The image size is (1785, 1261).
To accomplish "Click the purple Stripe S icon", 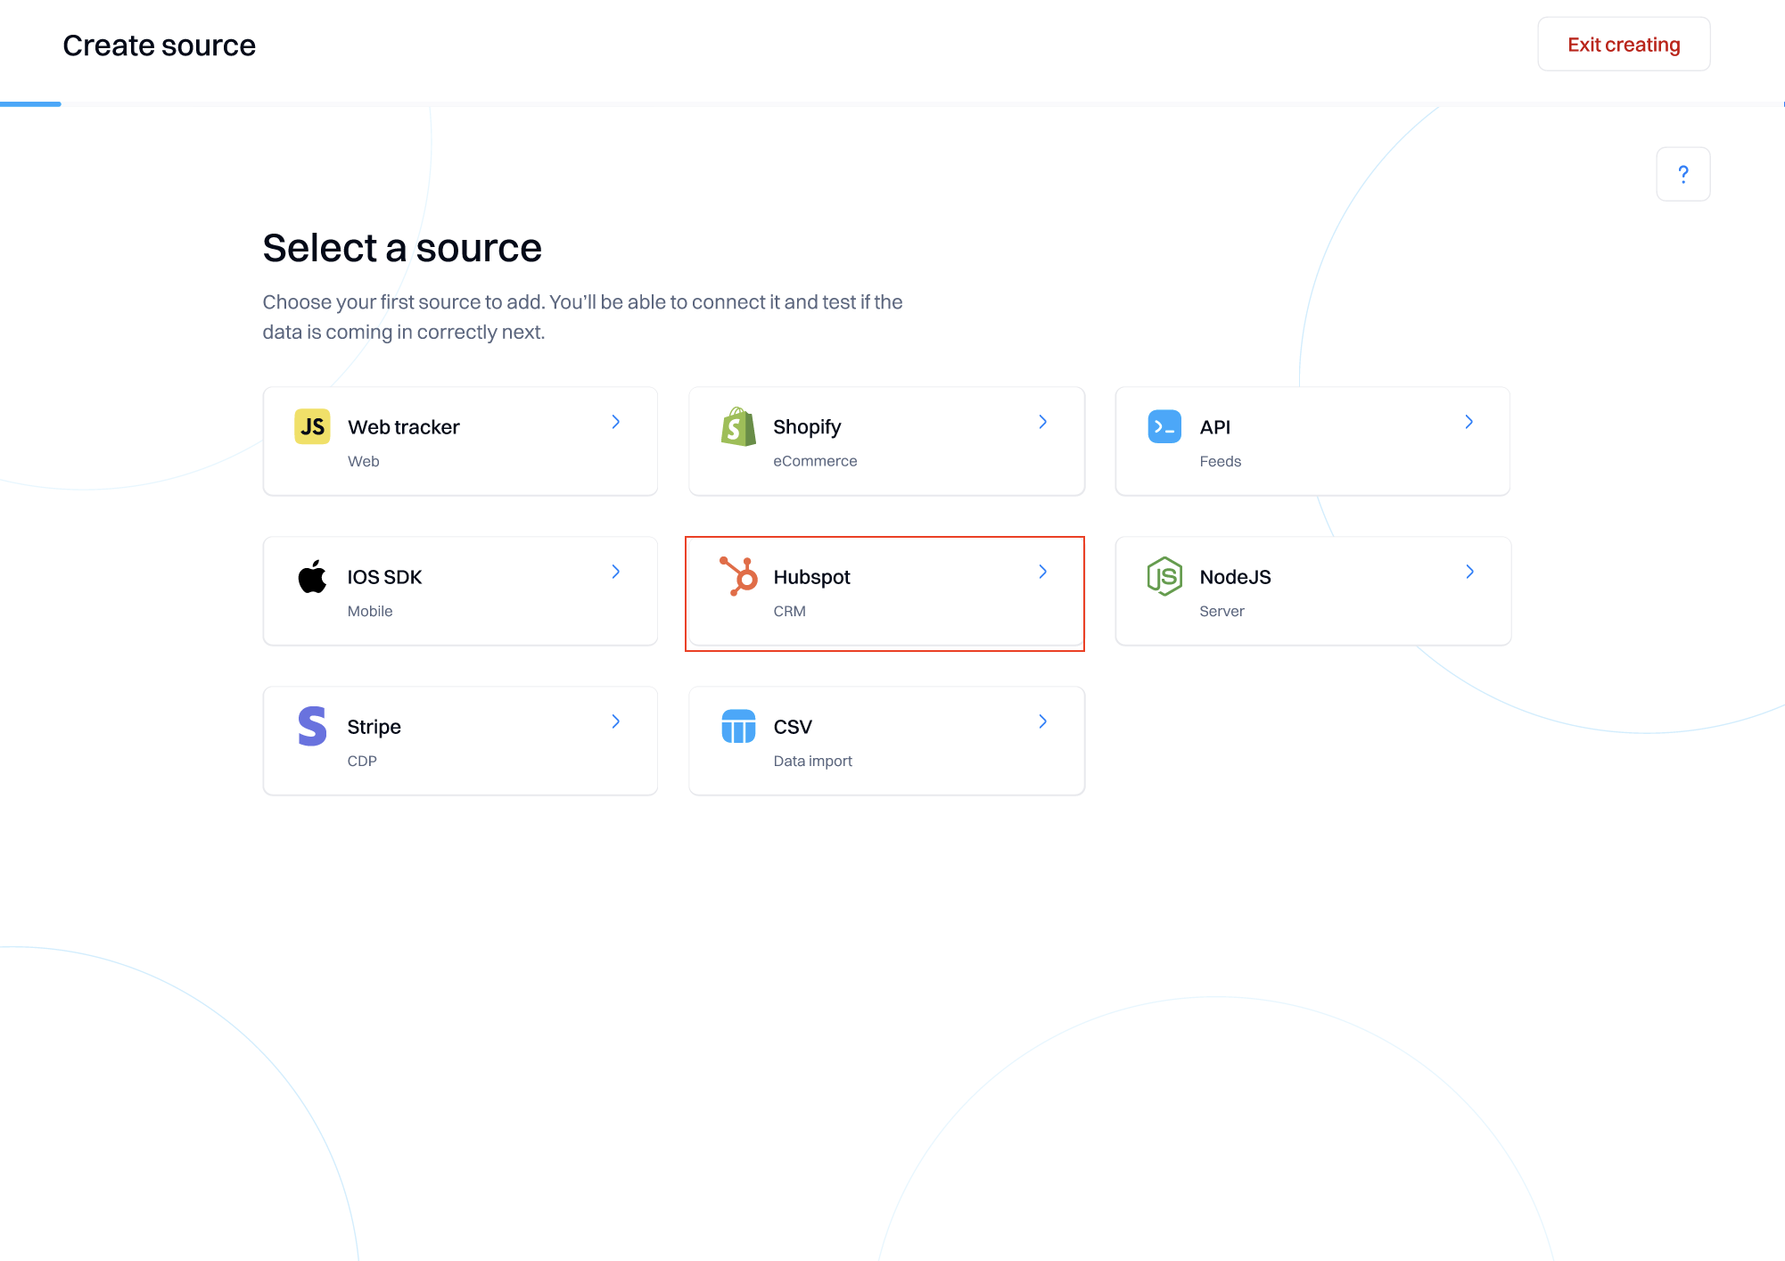I will tap(312, 726).
